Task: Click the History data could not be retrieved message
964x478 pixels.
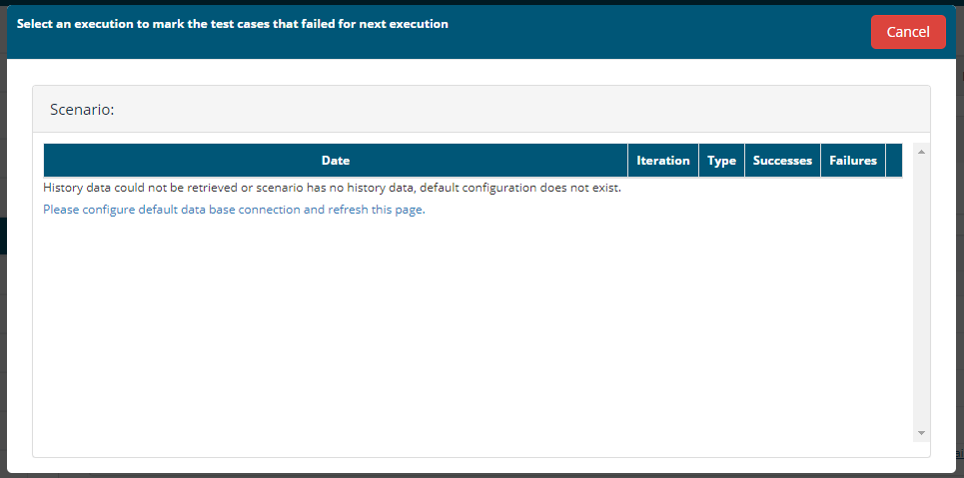Action: (x=332, y=188)
